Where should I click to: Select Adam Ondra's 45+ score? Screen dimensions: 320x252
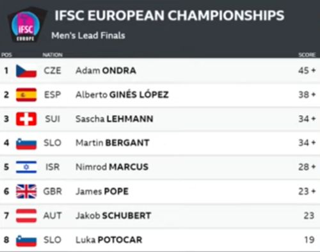pyautogui.click(x=307, y=70)
